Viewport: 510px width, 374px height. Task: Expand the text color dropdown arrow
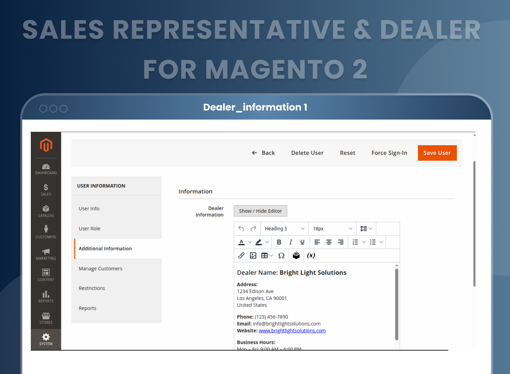pyautogui.click(x=250, y=242)
